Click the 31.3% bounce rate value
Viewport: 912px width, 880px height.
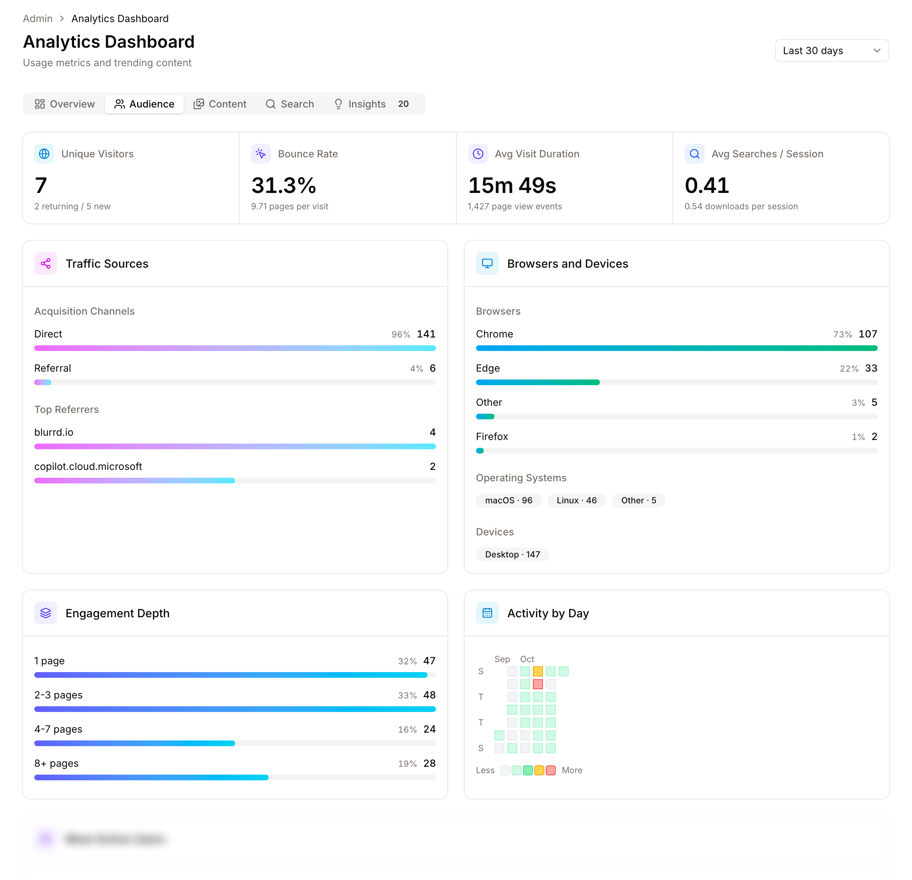point(284,185)
